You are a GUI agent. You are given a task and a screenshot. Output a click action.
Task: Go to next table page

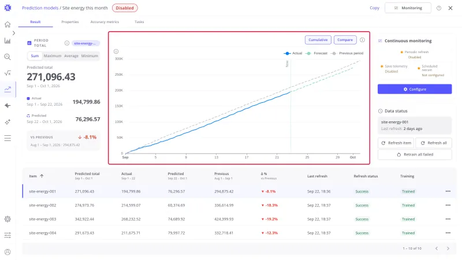click(x=448, y=248)
